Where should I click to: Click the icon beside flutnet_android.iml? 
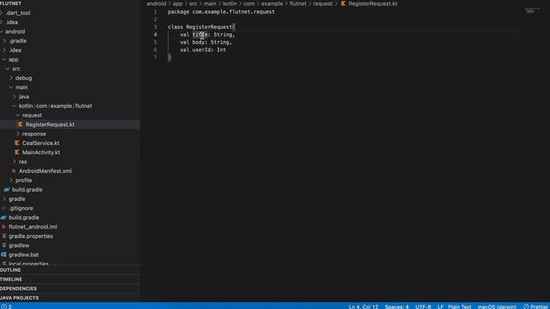(x=3, y=227)
